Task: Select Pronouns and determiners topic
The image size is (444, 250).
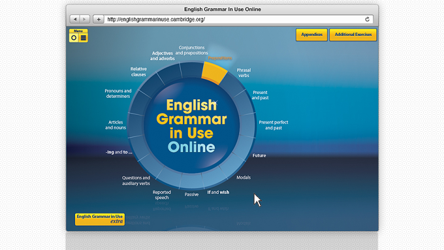Action: tap(118, 93)
